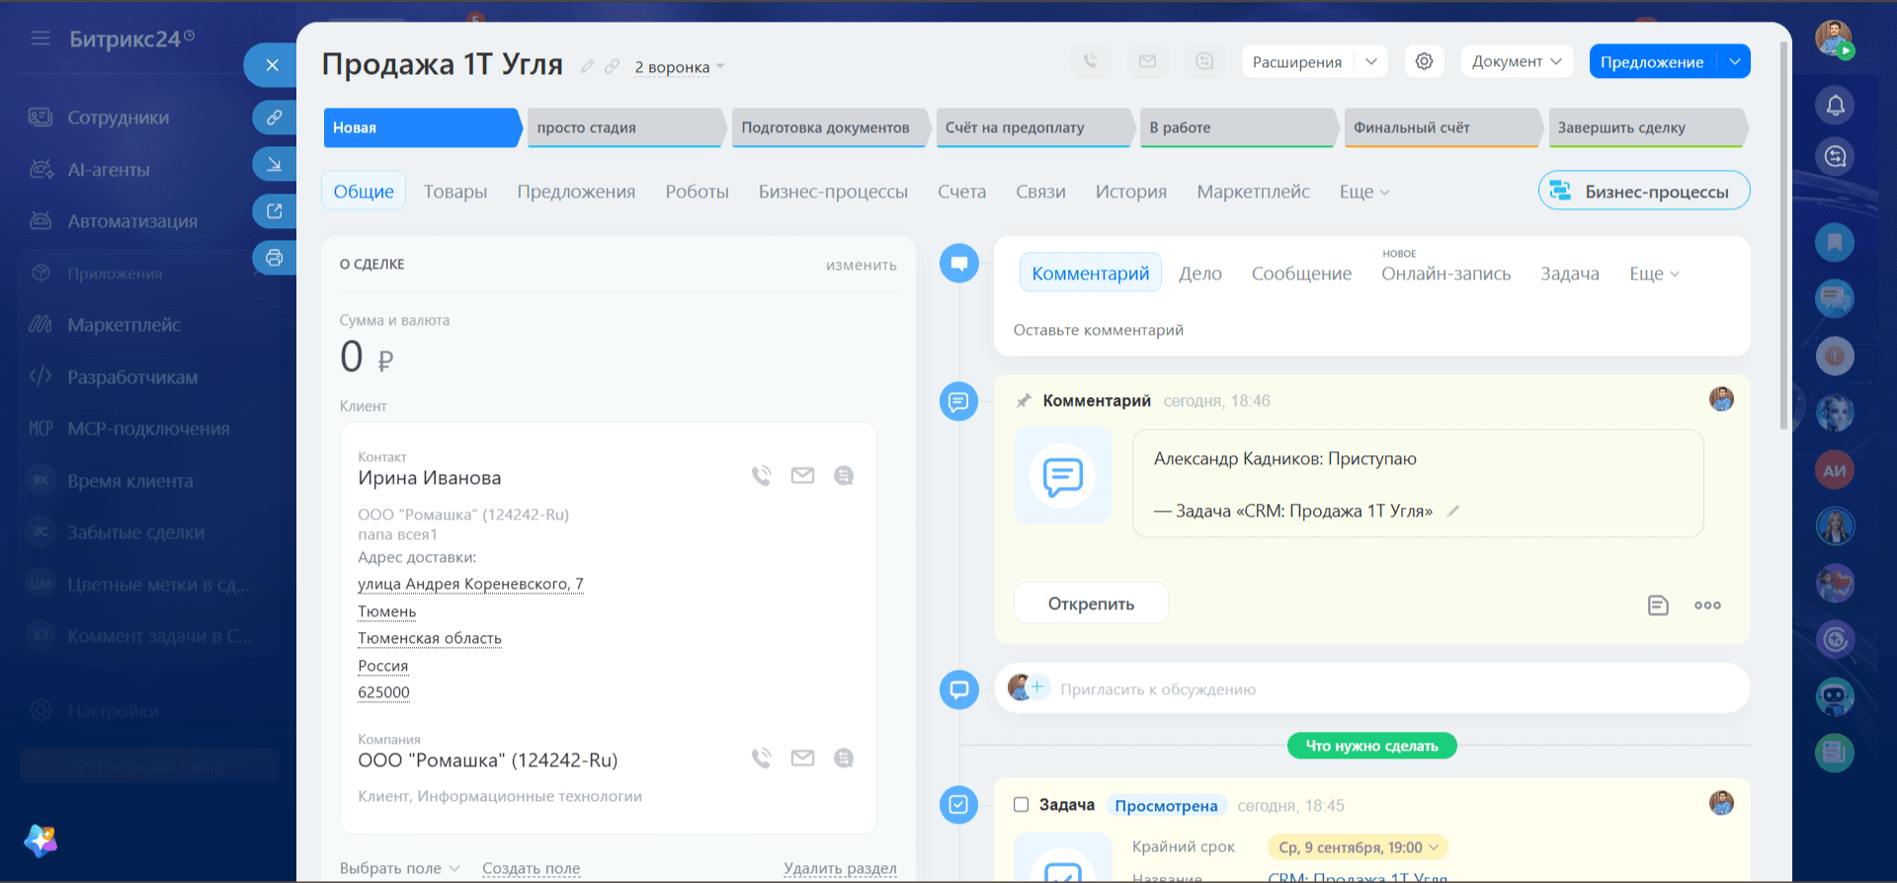Click the deal amount 0 ₽

coord(367,357)
